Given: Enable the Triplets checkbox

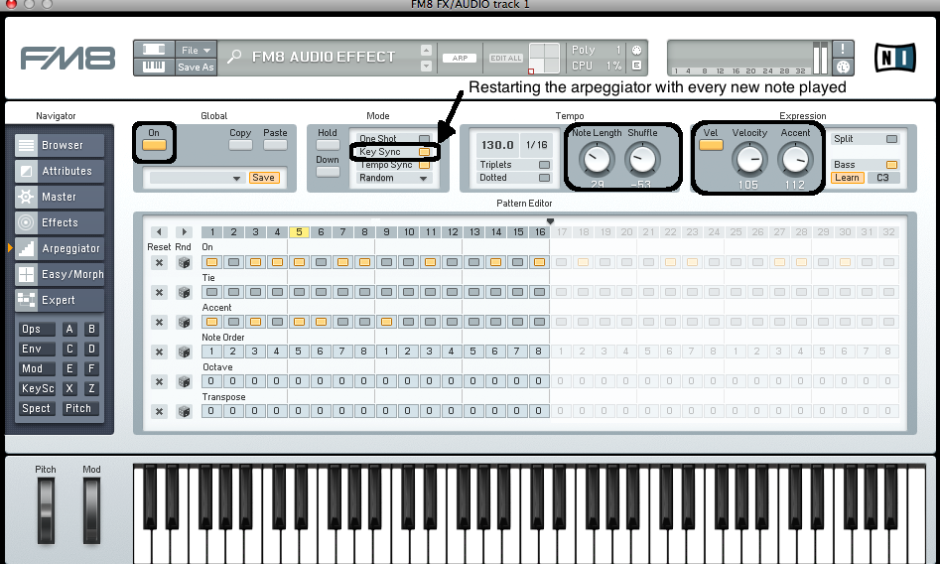Looking at the screenshot, I should [x=544, y=165].
